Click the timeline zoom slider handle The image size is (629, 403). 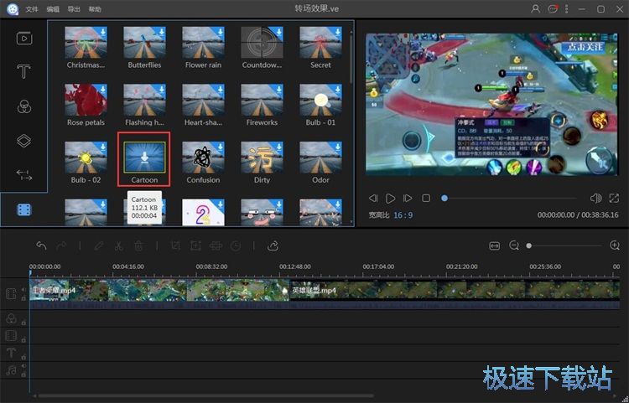(529, 245)
